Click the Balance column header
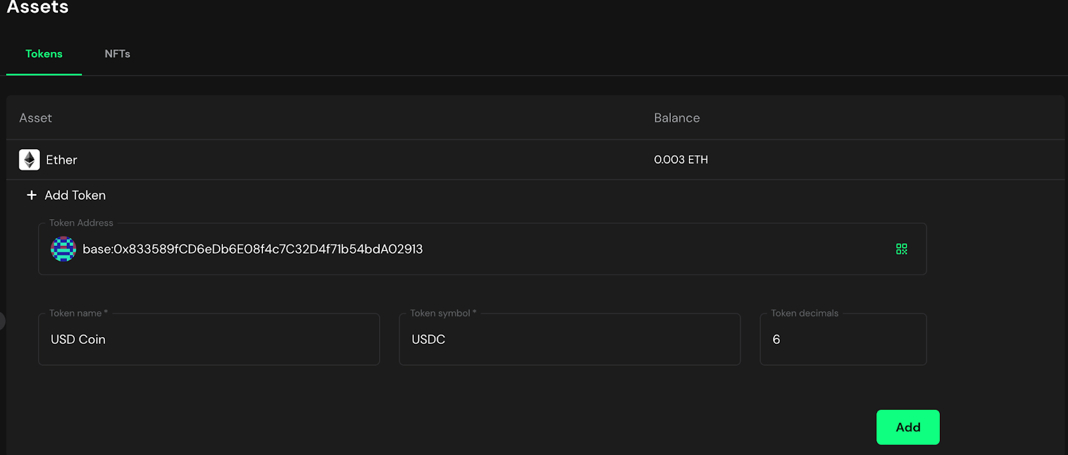Screen dimensions: 1068x455 click(x=676, y=118)
